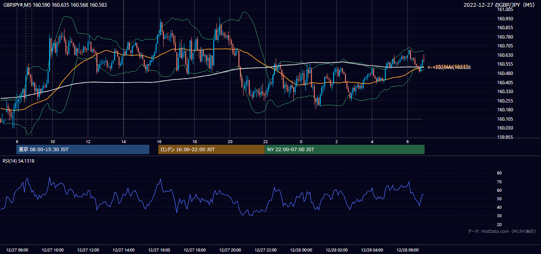
Task: Click the 12/27 18:00 date label
Action: pyautogui.click(x=195, y=250)
